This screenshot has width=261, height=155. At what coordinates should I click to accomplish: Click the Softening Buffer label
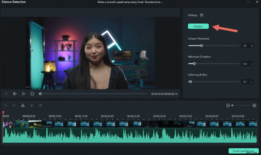[x=198, y=75]
